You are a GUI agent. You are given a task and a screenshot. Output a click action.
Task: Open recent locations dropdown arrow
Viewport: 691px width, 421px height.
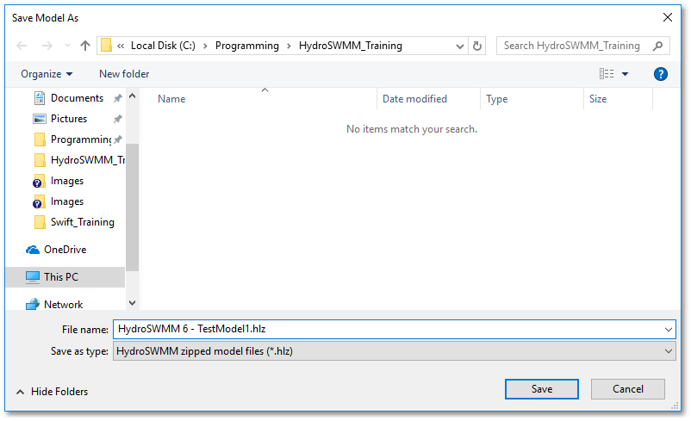tap(67, 46)
